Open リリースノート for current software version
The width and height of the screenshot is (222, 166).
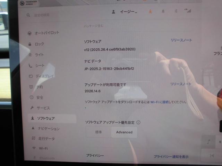[181, 40]
